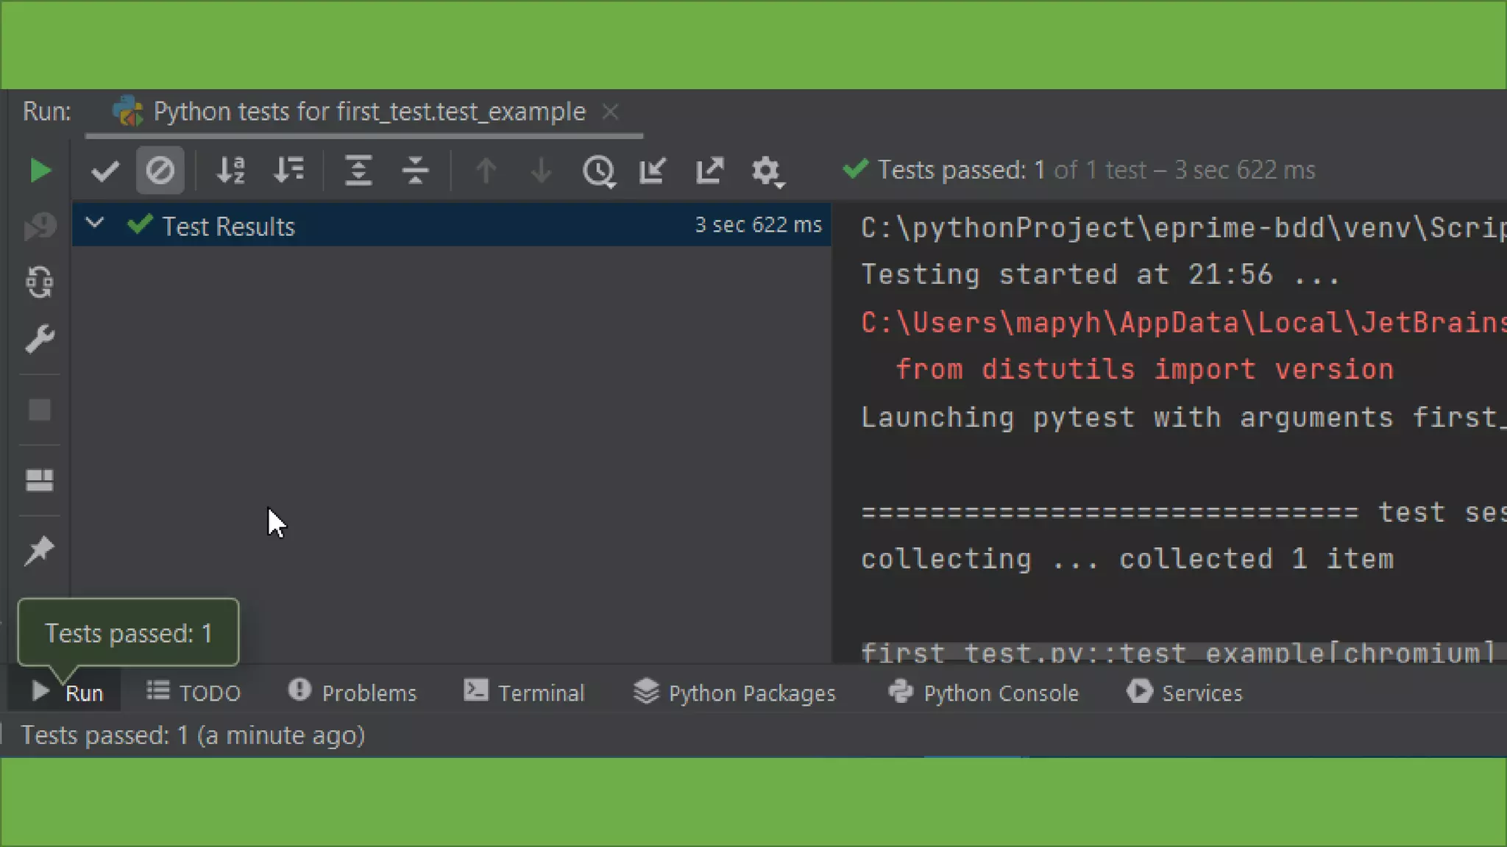Close the first_test.test_example run tab
The width and height of the screenshot is (1507, 847).
coord(610,112)
